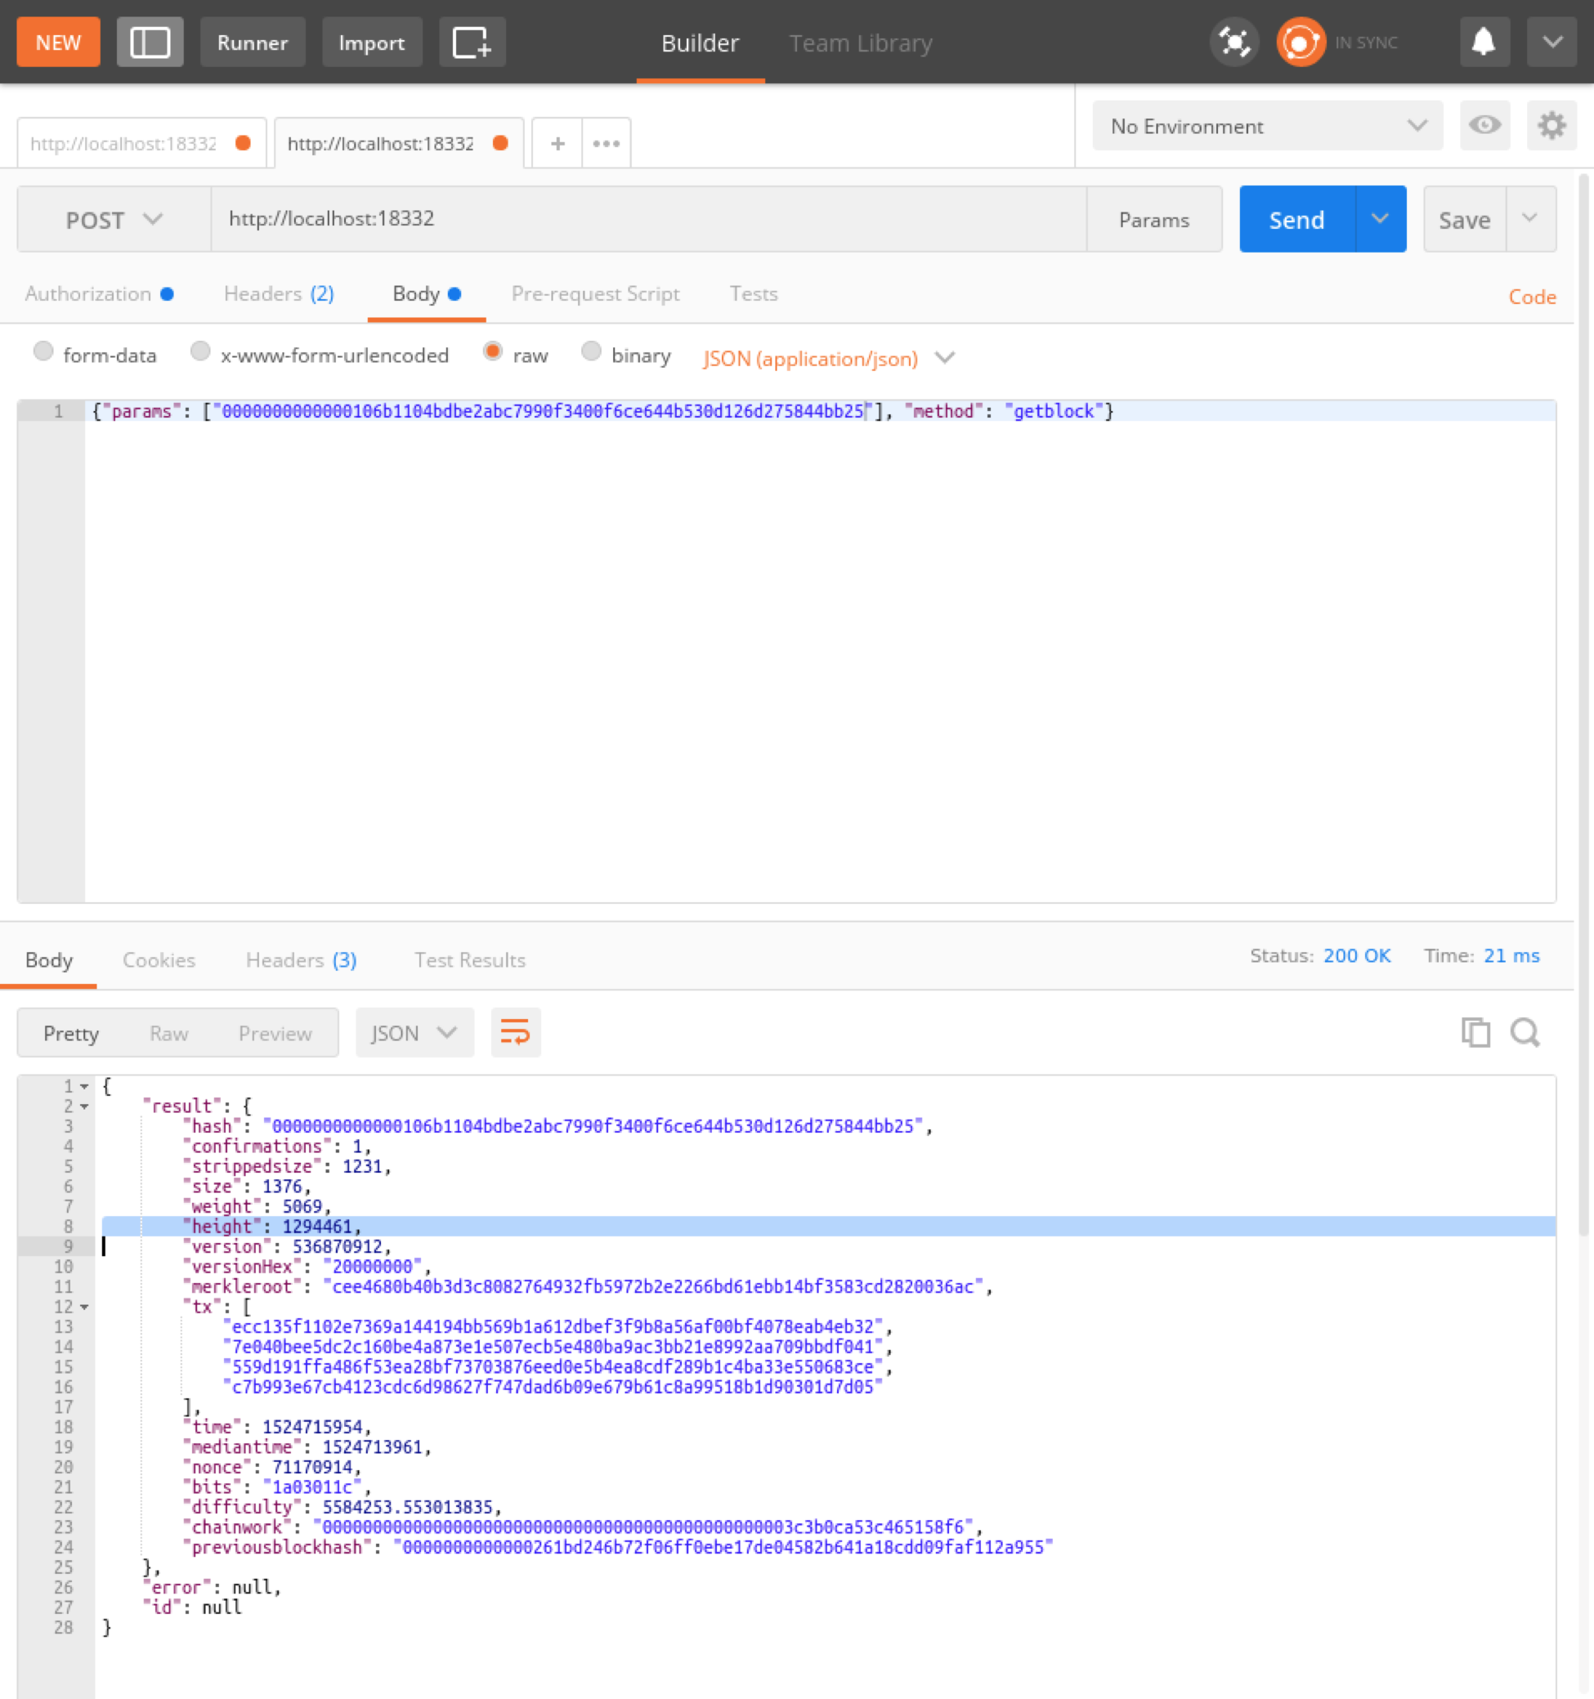This screenshot has height=1699, width=1594.
Task: Switch response view to Raw
Action: 168,1032
